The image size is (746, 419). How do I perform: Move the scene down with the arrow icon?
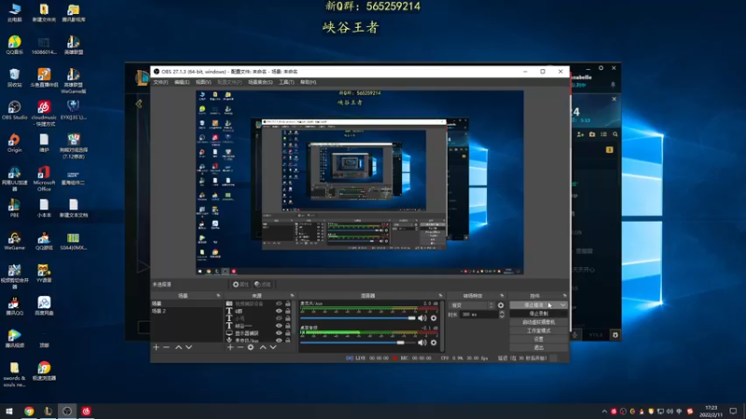[x=189, y=347]
